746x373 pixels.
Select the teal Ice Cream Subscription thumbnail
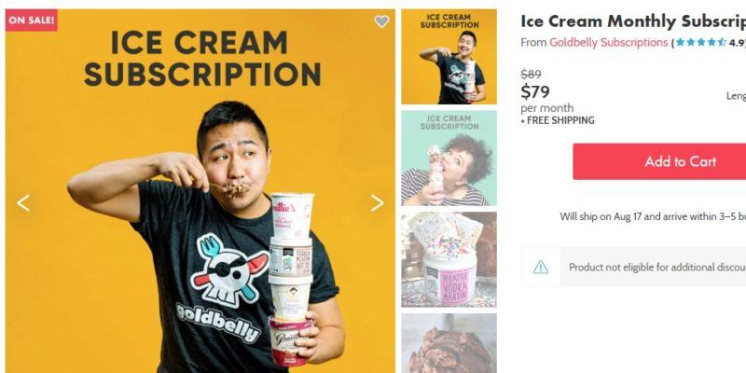click(449, 158)
